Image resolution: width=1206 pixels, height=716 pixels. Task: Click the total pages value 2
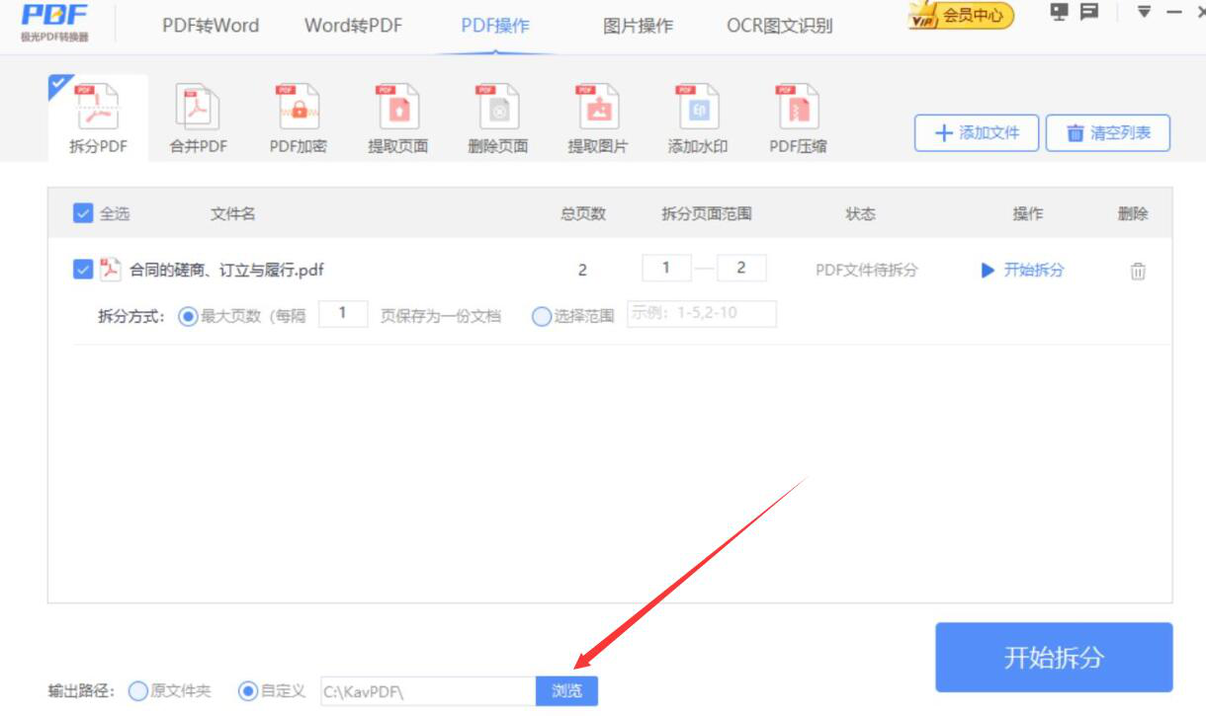point(582,270)
